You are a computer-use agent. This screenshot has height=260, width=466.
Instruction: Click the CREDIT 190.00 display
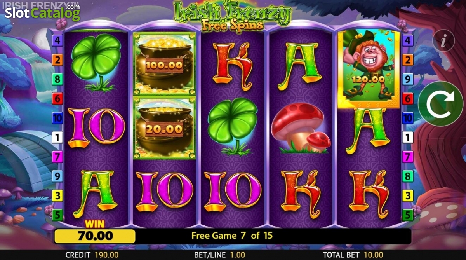point(92,255)
